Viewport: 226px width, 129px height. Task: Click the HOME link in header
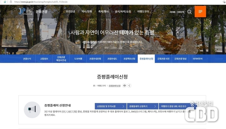click(x=172, y=12)
